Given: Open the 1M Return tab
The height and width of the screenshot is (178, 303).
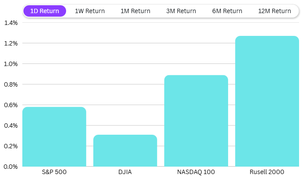Looking at the screenshot, I should 135,11.
